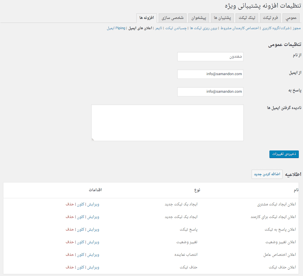
Task: Click type cell حذف تیکت
Action: 189,267
